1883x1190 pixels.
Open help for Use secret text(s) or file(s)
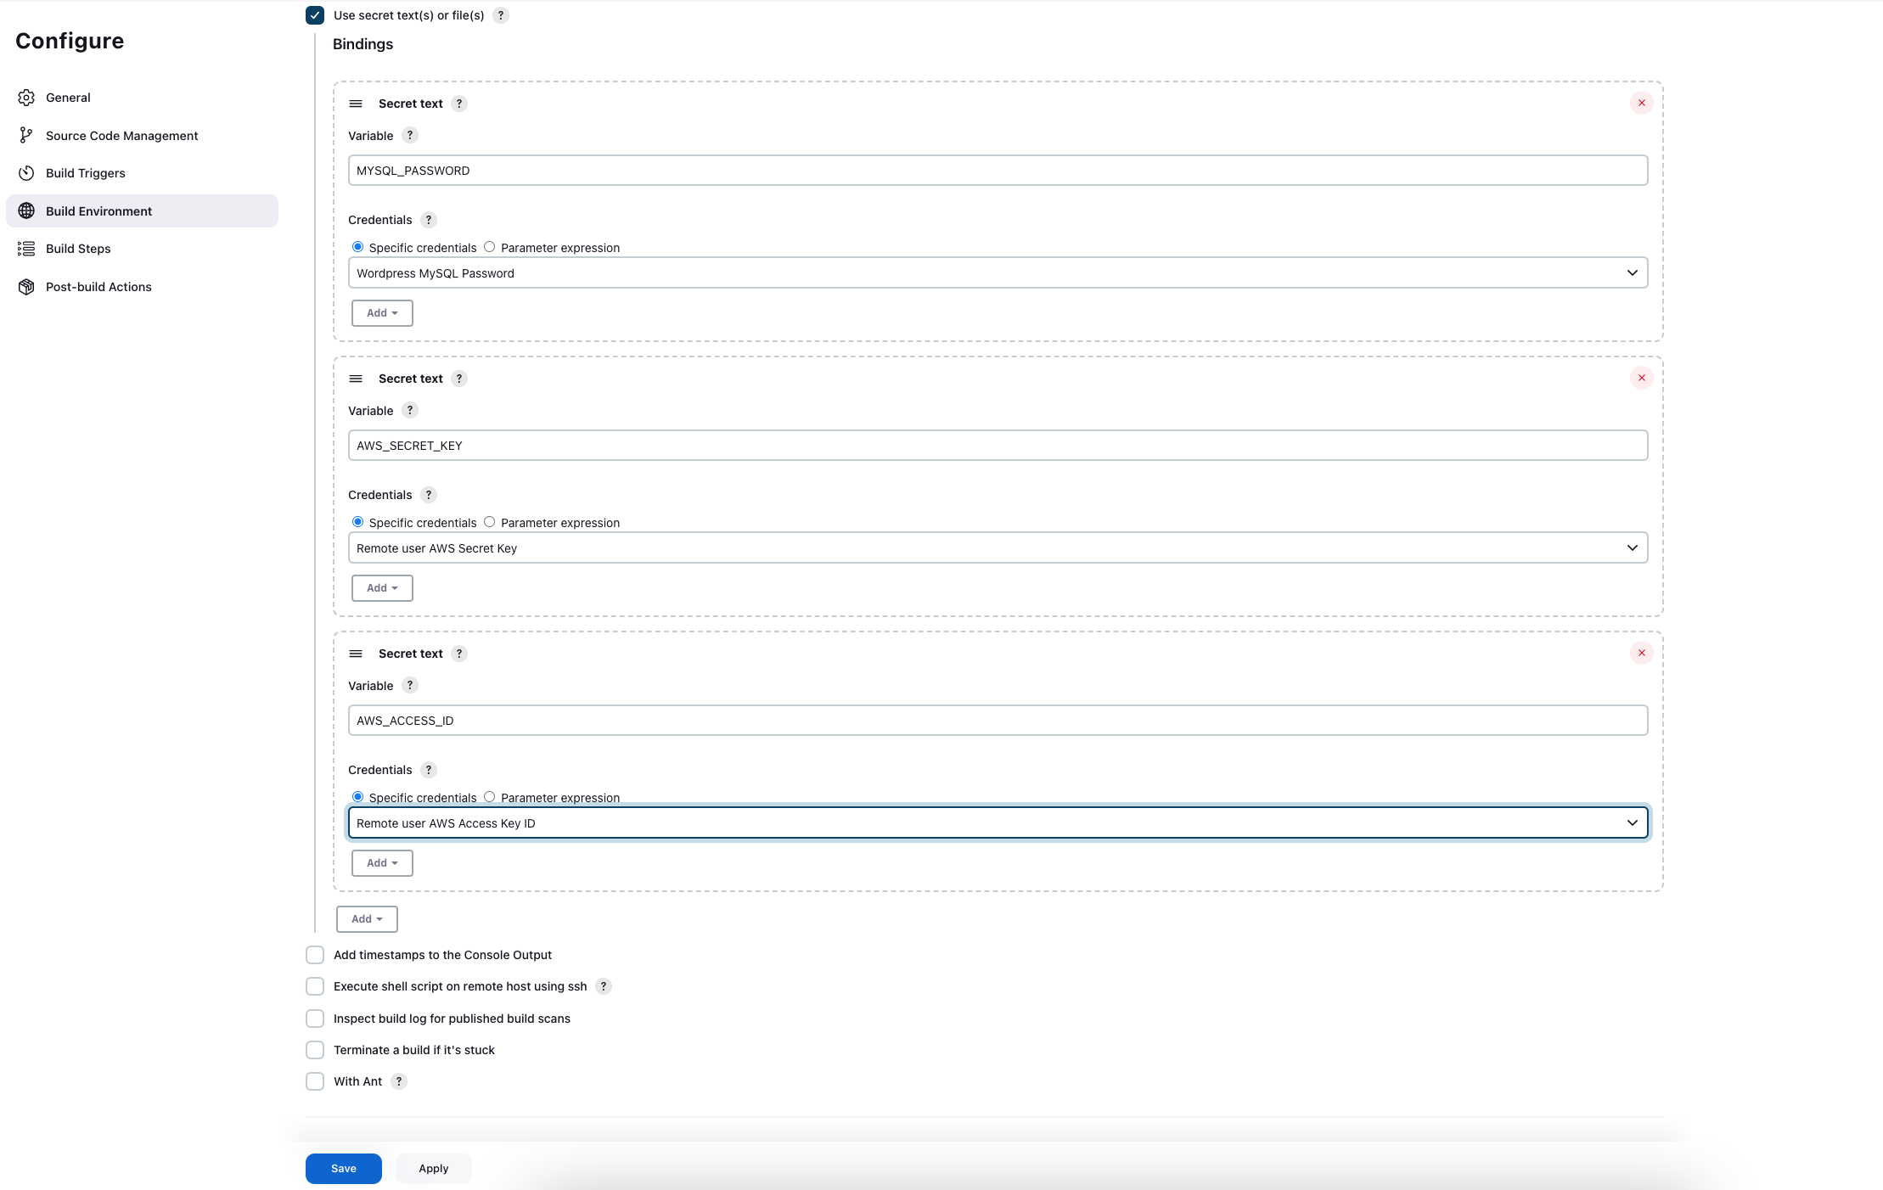[x=501, y=15]
